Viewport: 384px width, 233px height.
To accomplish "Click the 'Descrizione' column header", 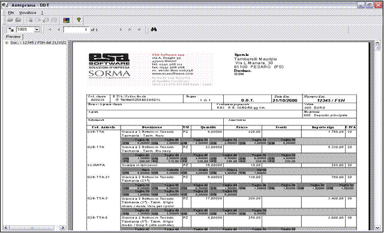I will tap(152, 127).
